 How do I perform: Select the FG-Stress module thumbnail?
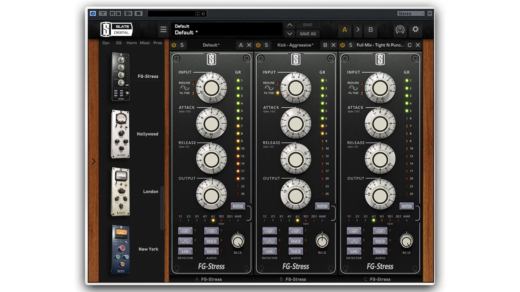pyautogui.click(x=121, y=76)
